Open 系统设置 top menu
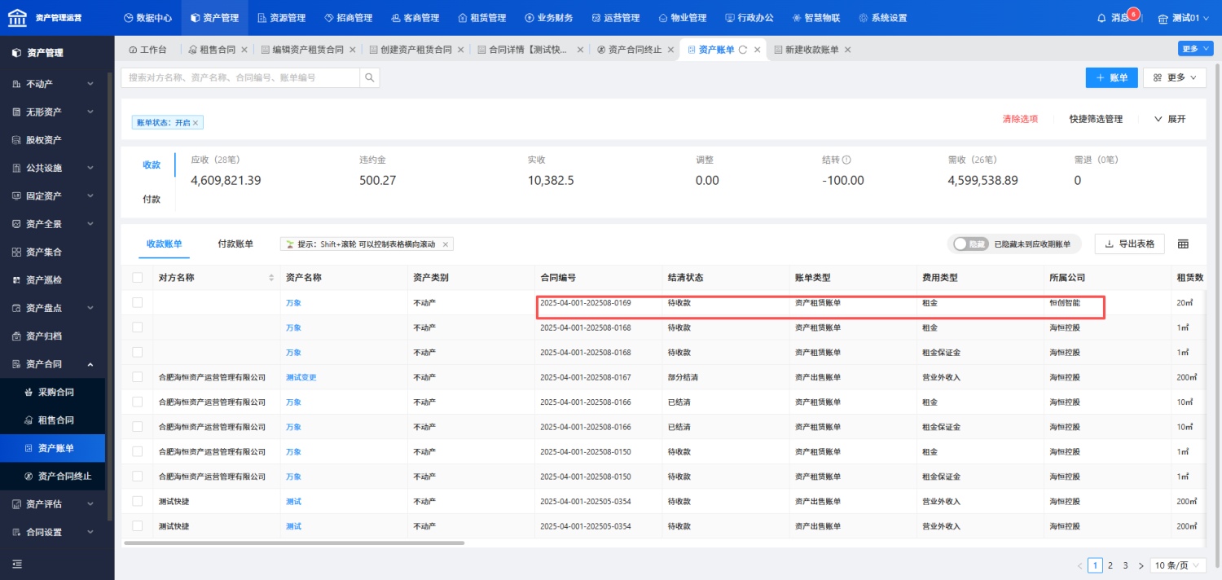 882,18
